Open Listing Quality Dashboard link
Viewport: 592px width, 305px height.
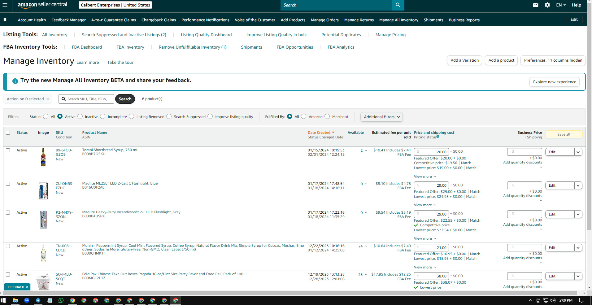coord(206,35)
